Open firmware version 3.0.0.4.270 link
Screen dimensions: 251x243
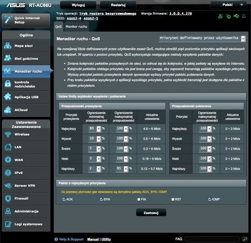[x=180, y=14]
